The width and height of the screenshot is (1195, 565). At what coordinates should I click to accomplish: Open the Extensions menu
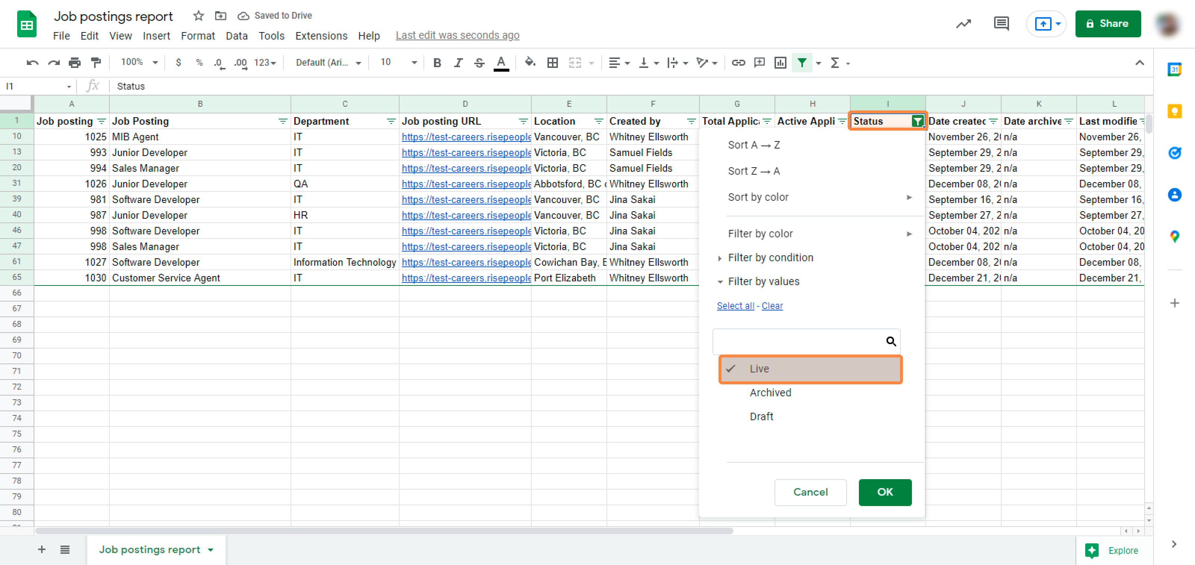(321, 36)
